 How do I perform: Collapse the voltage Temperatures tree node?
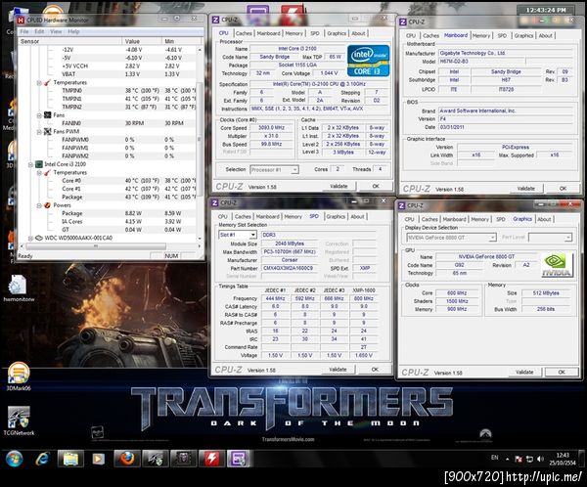coord(39,83)
